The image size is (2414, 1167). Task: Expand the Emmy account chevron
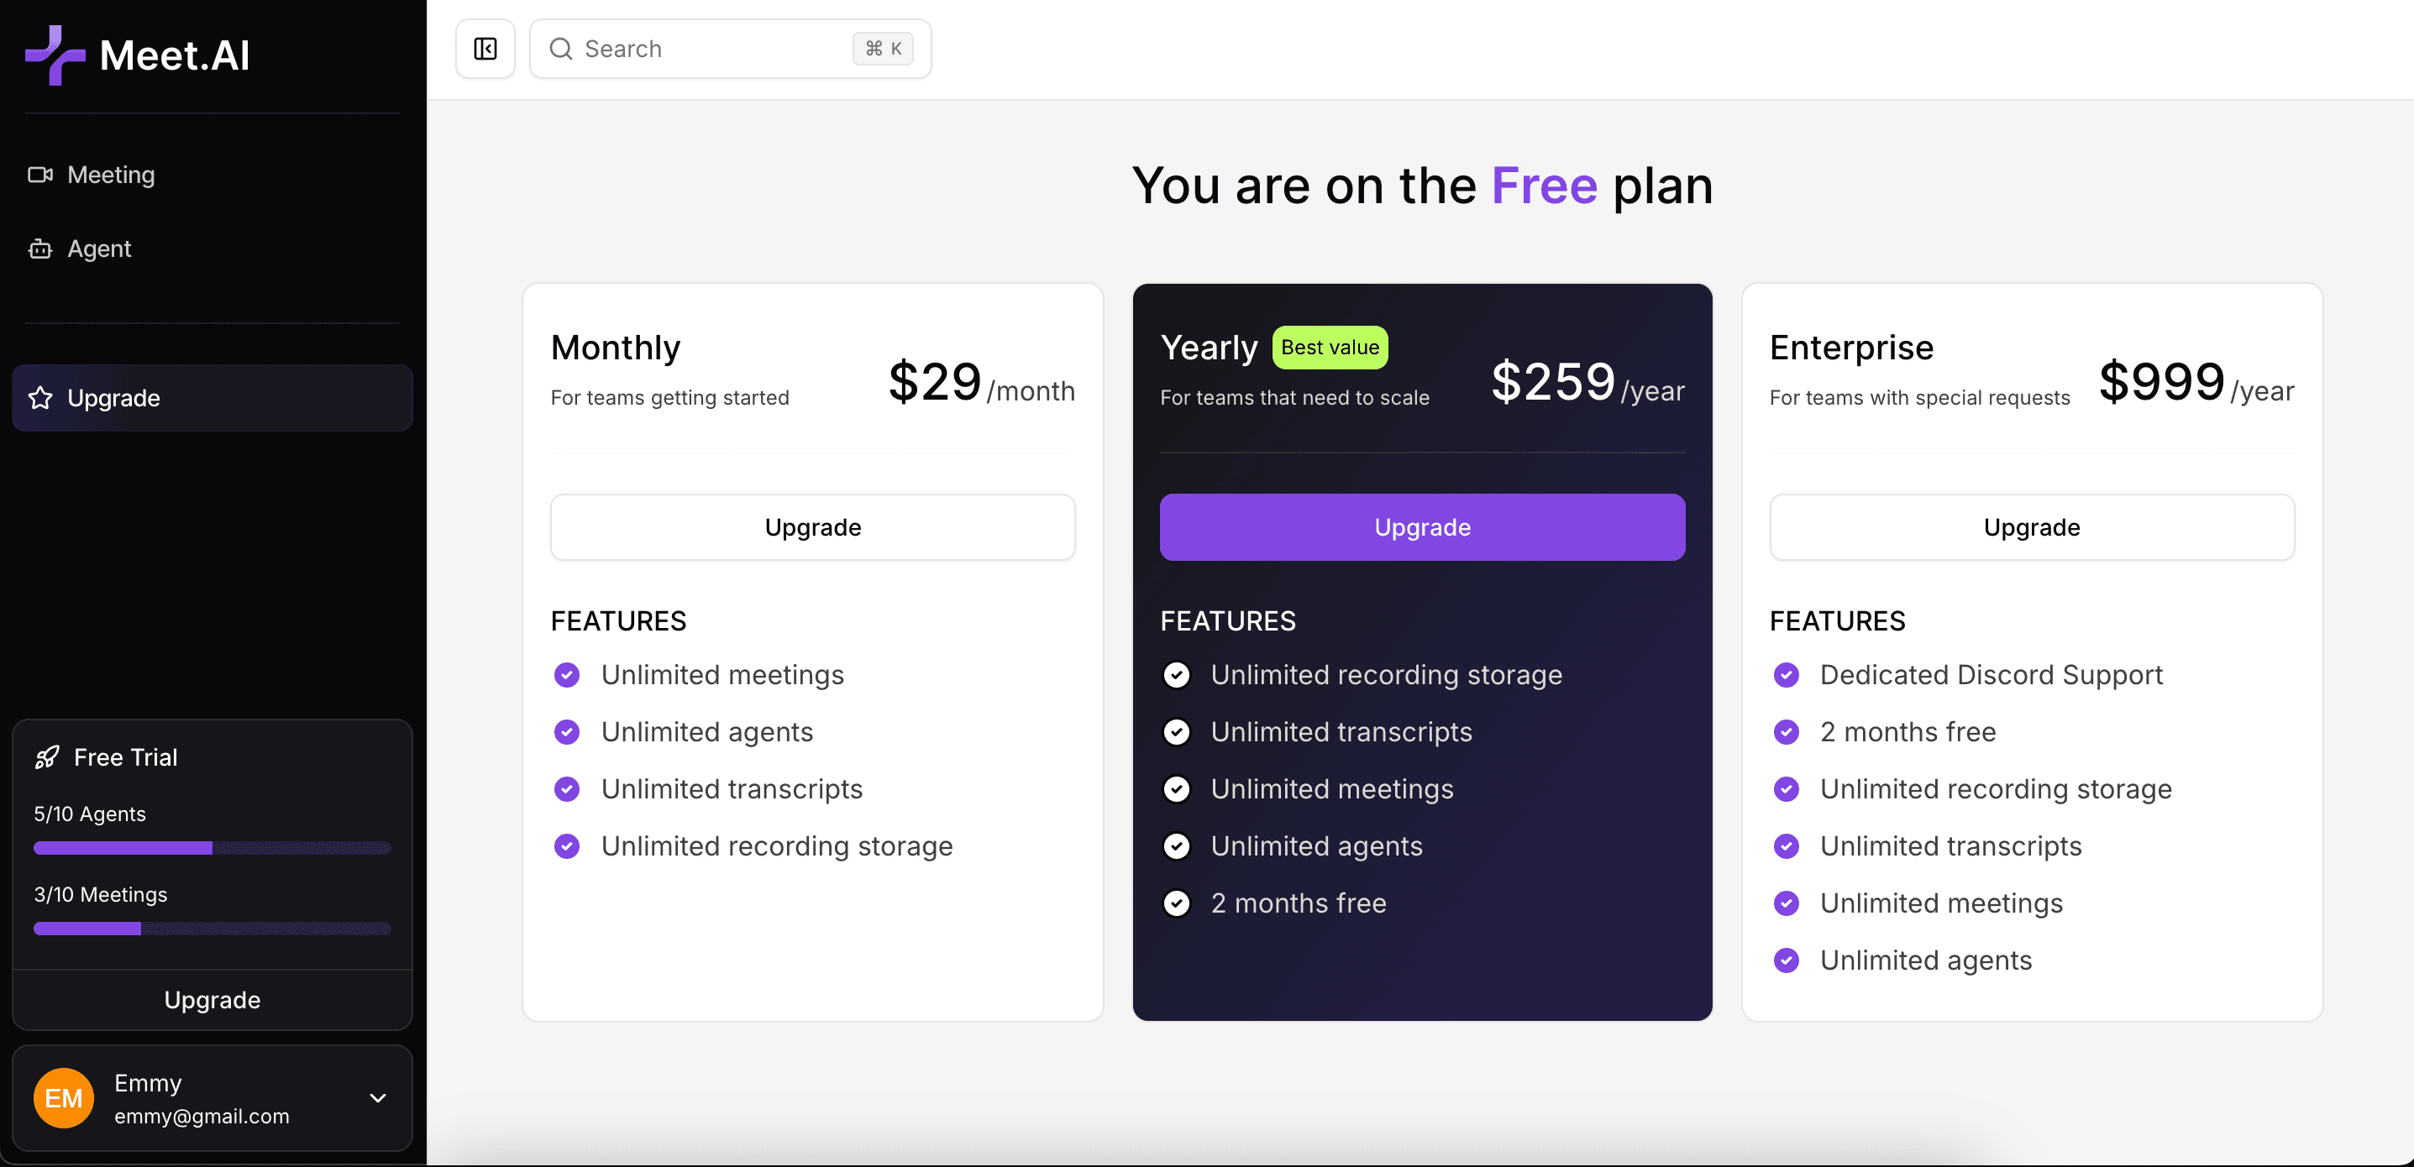click(378, 1097)
